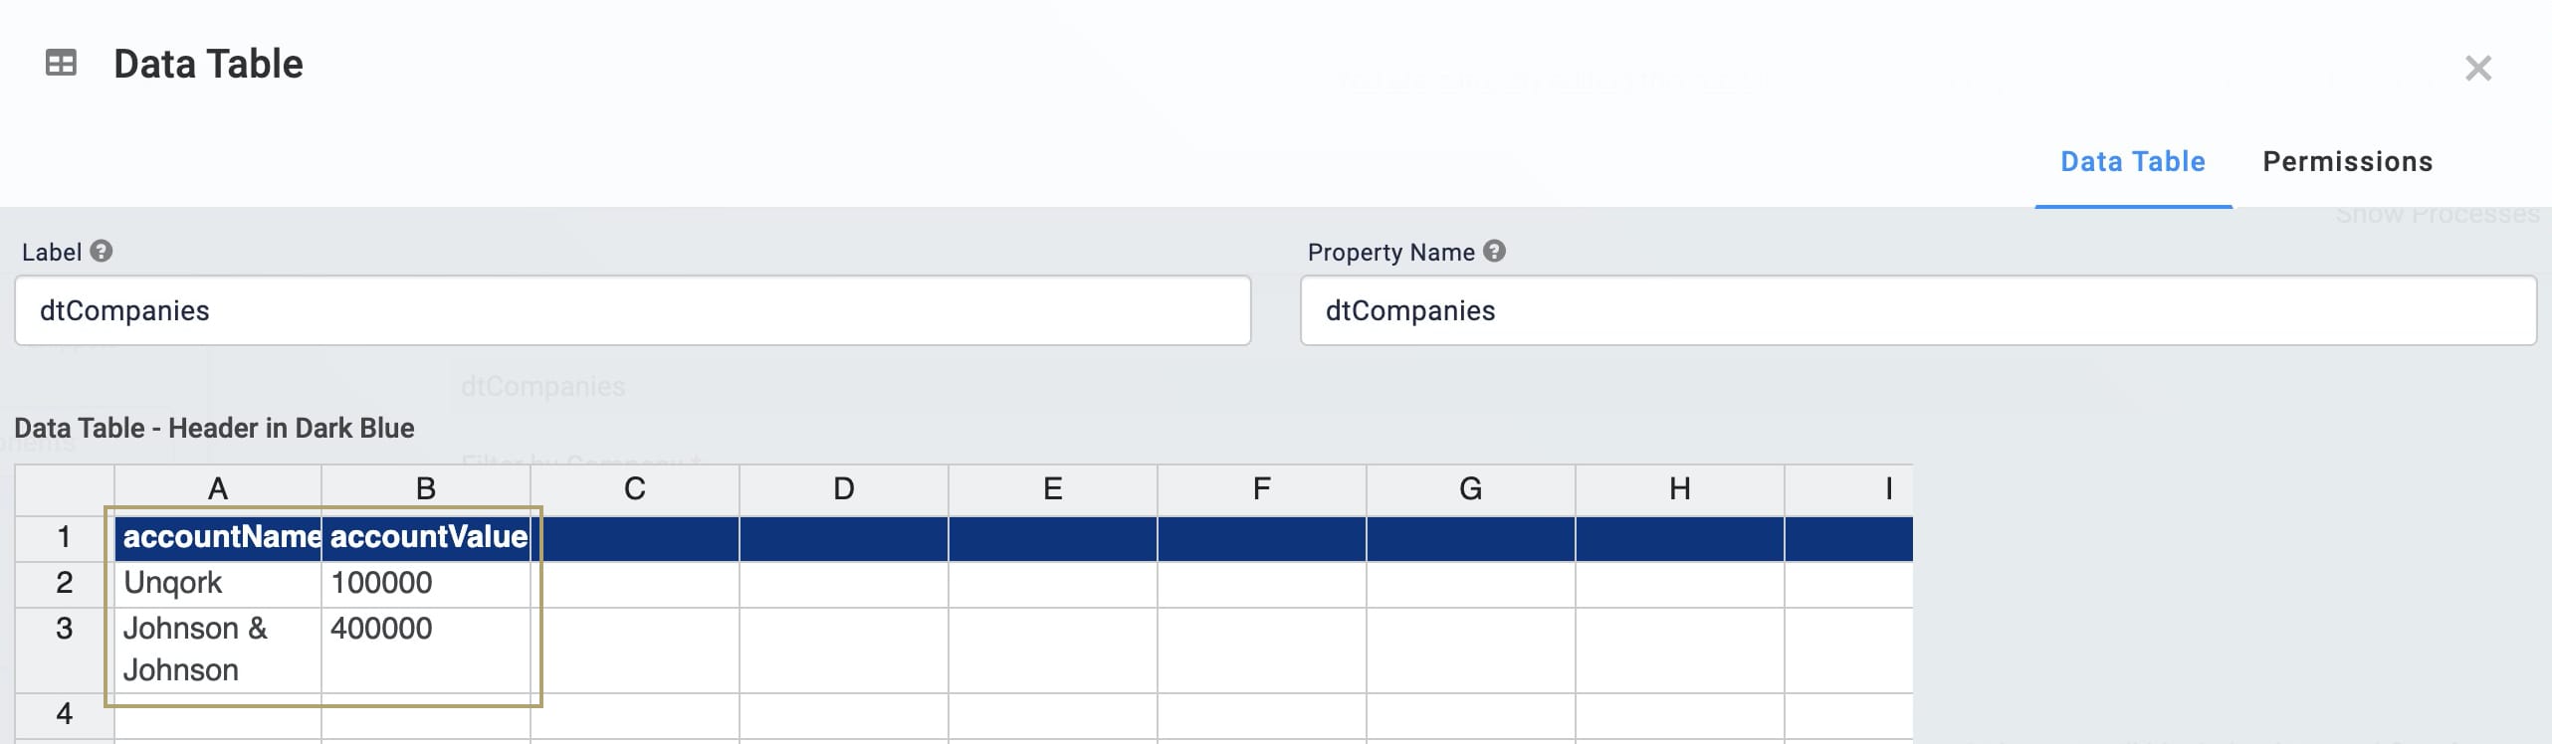Select column C header
This screenshot has width=2552, height=744.
[x=635, y=489]
